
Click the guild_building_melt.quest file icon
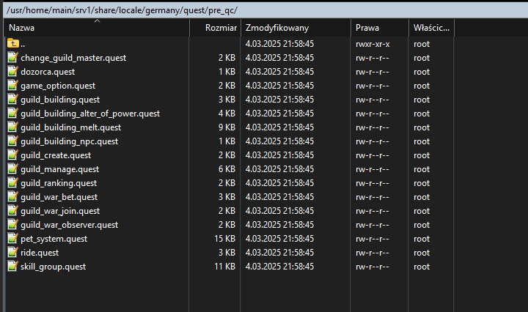12,127
